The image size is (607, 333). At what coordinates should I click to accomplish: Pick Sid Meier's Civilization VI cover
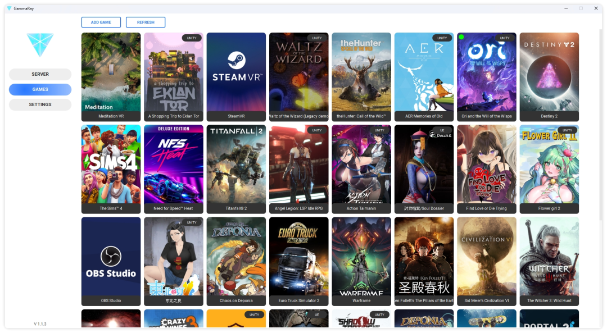click(x=486, y=257)
